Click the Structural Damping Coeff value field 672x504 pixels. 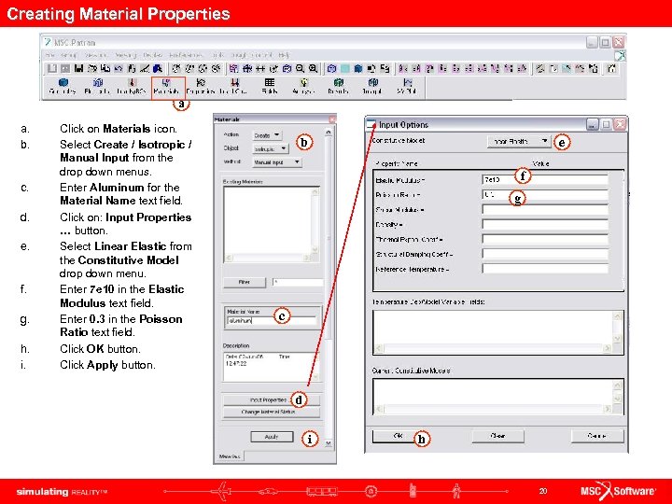click(x=545, y=254)
